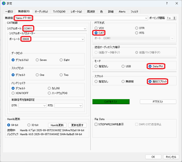
Task: Click OK to confirm settings
Action: pyautogui.click(x=153, y=157)
